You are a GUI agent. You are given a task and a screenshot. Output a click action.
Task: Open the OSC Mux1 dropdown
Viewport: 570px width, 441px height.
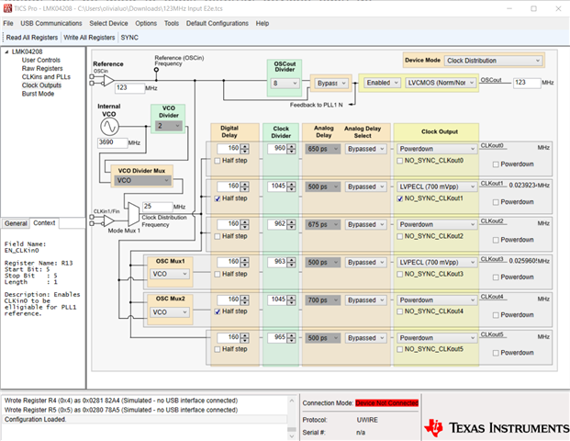(170, 274)
